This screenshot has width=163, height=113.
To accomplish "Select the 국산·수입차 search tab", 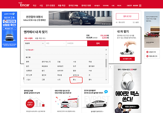I will tap(28, 38).
